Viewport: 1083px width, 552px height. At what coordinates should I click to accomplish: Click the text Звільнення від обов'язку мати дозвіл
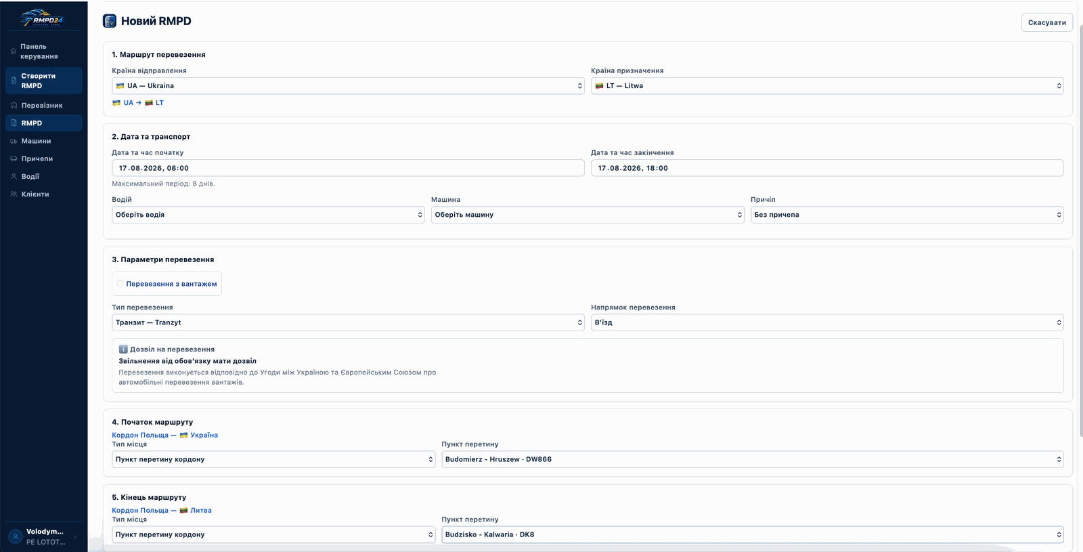(187, 361)
